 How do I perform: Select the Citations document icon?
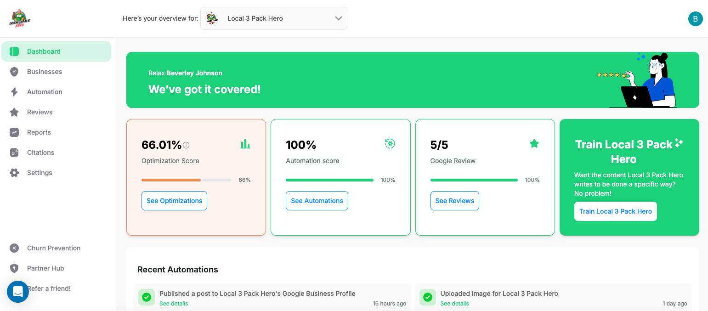pyautogui.click(x=14, y=153)
